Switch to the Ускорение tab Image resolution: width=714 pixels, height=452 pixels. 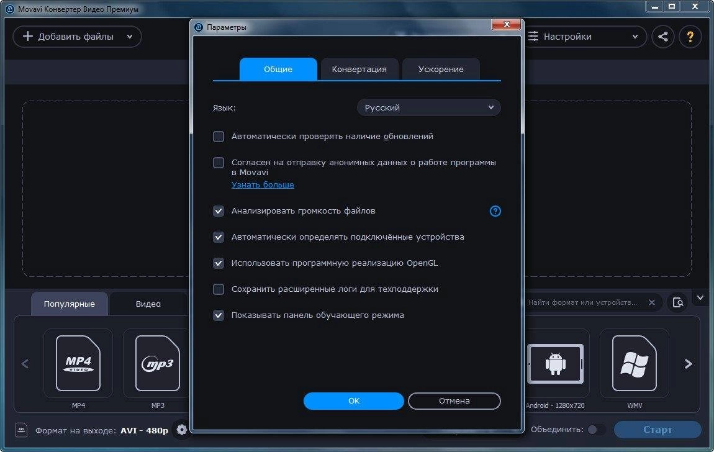[x=441, y=69]
